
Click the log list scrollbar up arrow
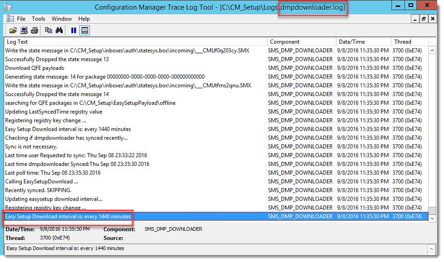pyautogui.click(x=432, y=51)
